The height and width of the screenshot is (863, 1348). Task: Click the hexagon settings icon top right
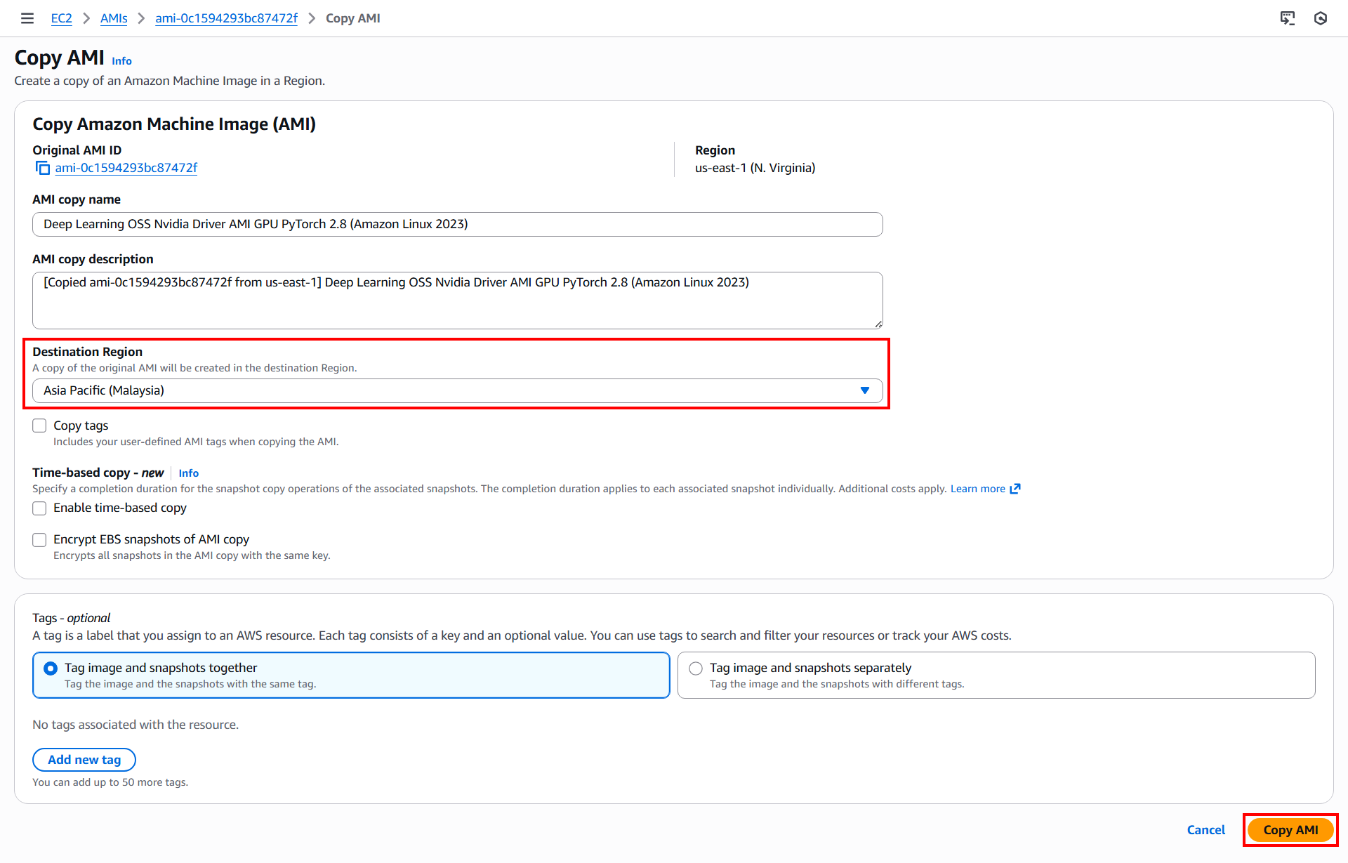[x=1321, y=18]
